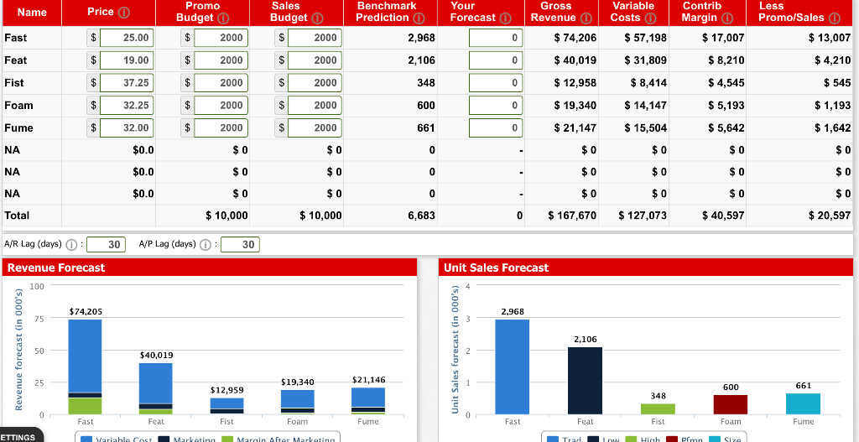
Task: Click the total gross revenue $ 167,670
Action: (572, 216)
